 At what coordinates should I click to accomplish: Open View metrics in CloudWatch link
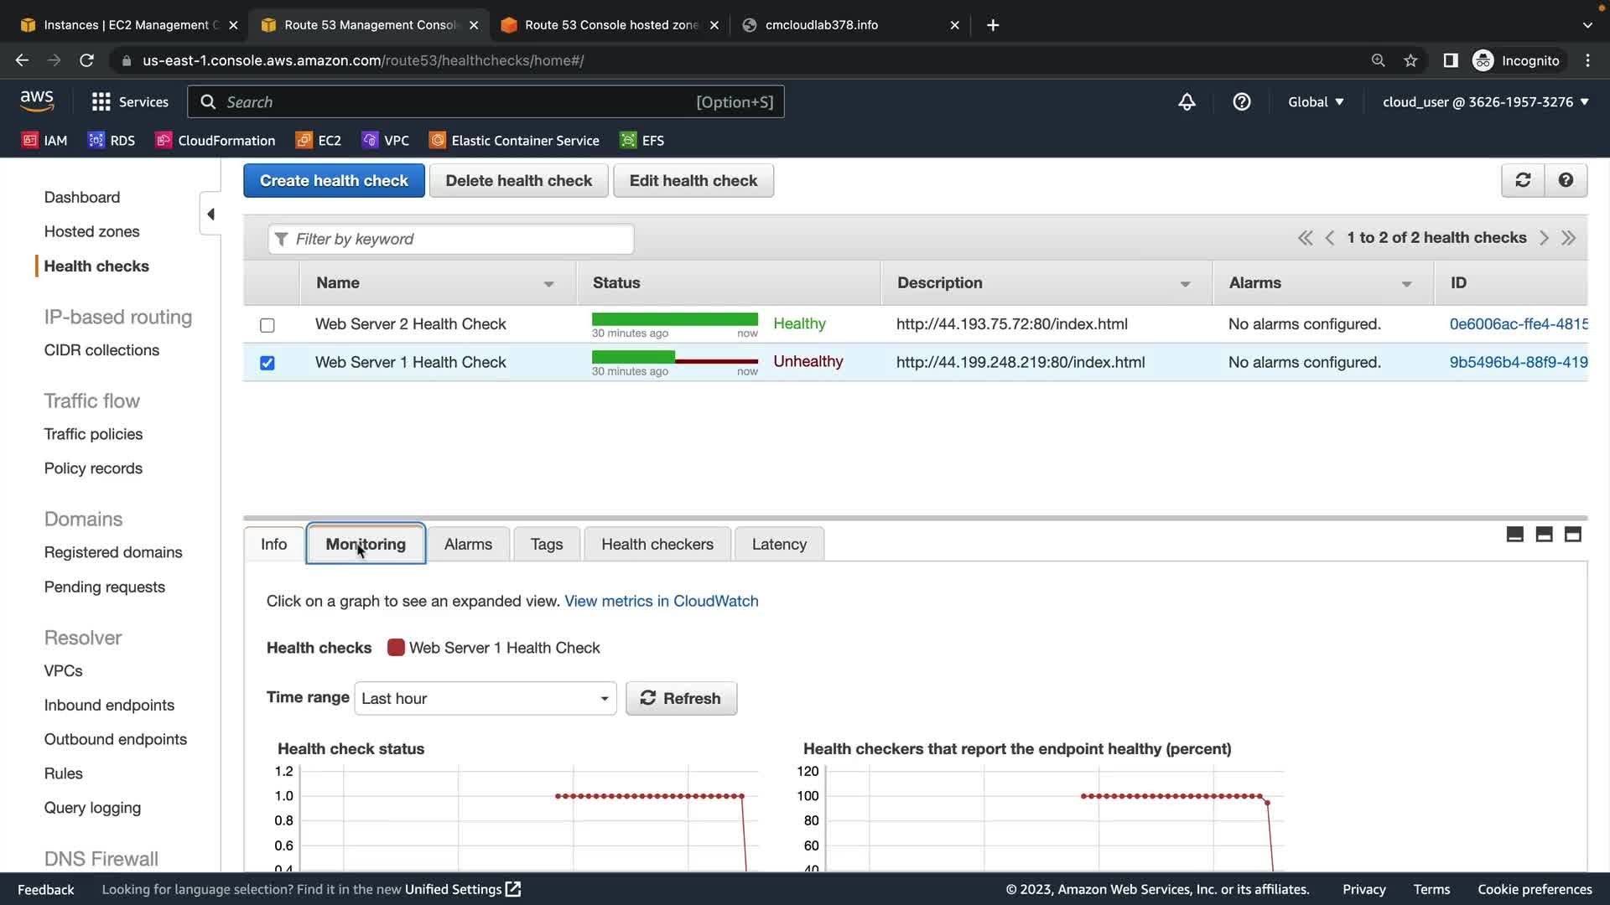(661, 601)
